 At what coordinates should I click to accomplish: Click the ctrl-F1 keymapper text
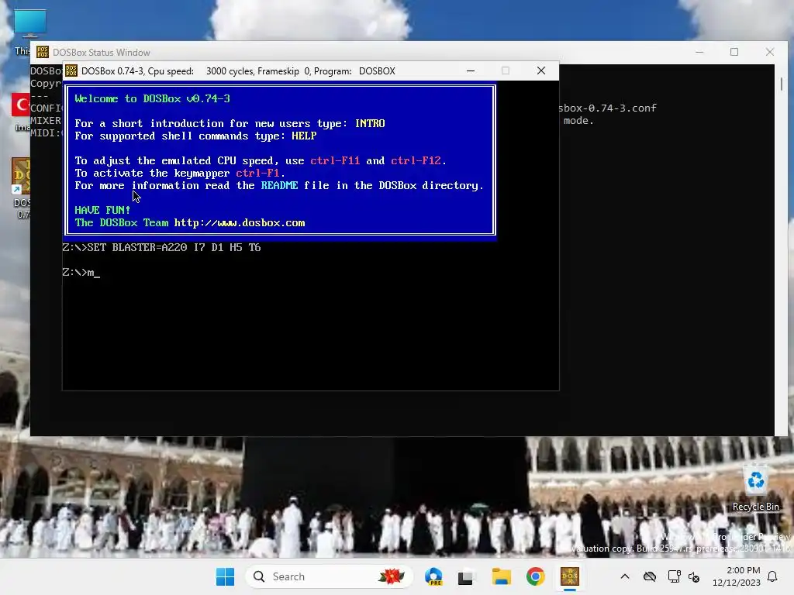pyautogui.click(x=257, y=174)
